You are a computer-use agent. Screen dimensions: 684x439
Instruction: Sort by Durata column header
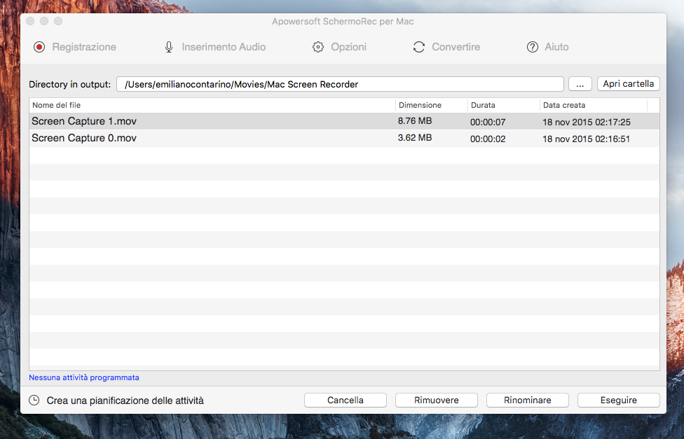[504, 105]
